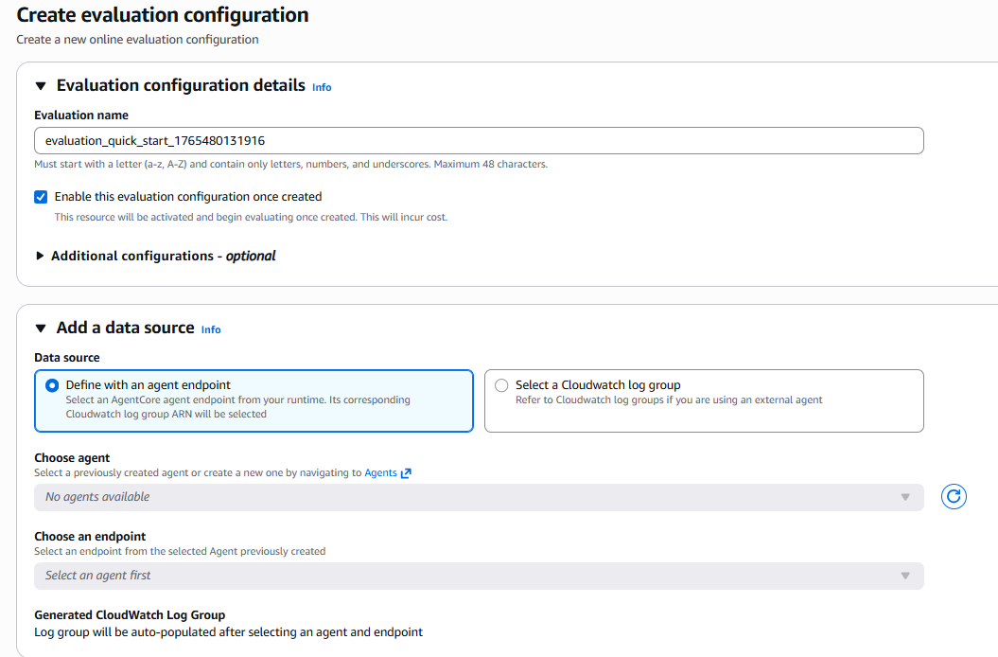Image resolution: width=998 pixels, height=657 pixels.
Task: Select the Define with an agent endpoint radio button
Action: [x=52, y=385]
